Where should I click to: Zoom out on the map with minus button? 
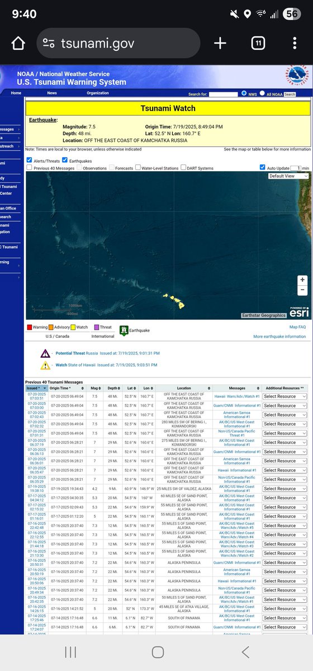(x=302, y=290)
